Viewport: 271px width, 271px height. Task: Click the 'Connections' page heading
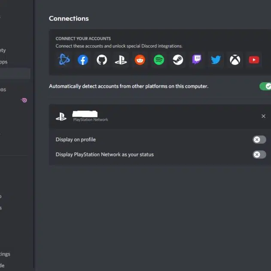coord(69,18)
